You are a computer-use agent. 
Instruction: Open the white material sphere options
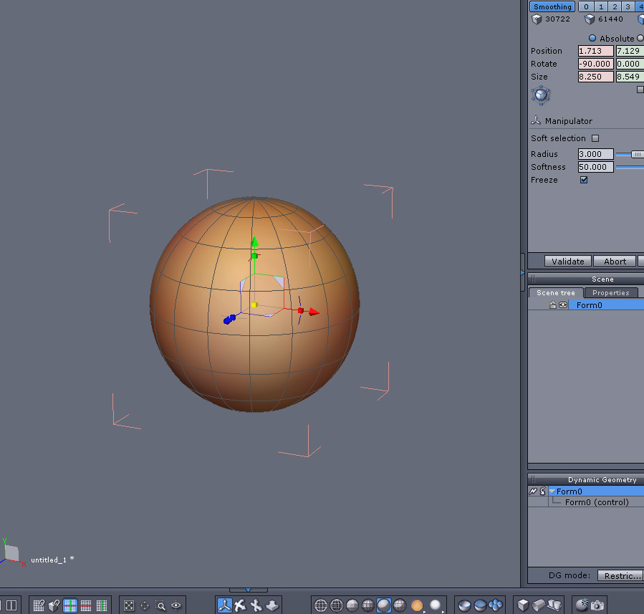pyautogui.click(x=436, y=605)
